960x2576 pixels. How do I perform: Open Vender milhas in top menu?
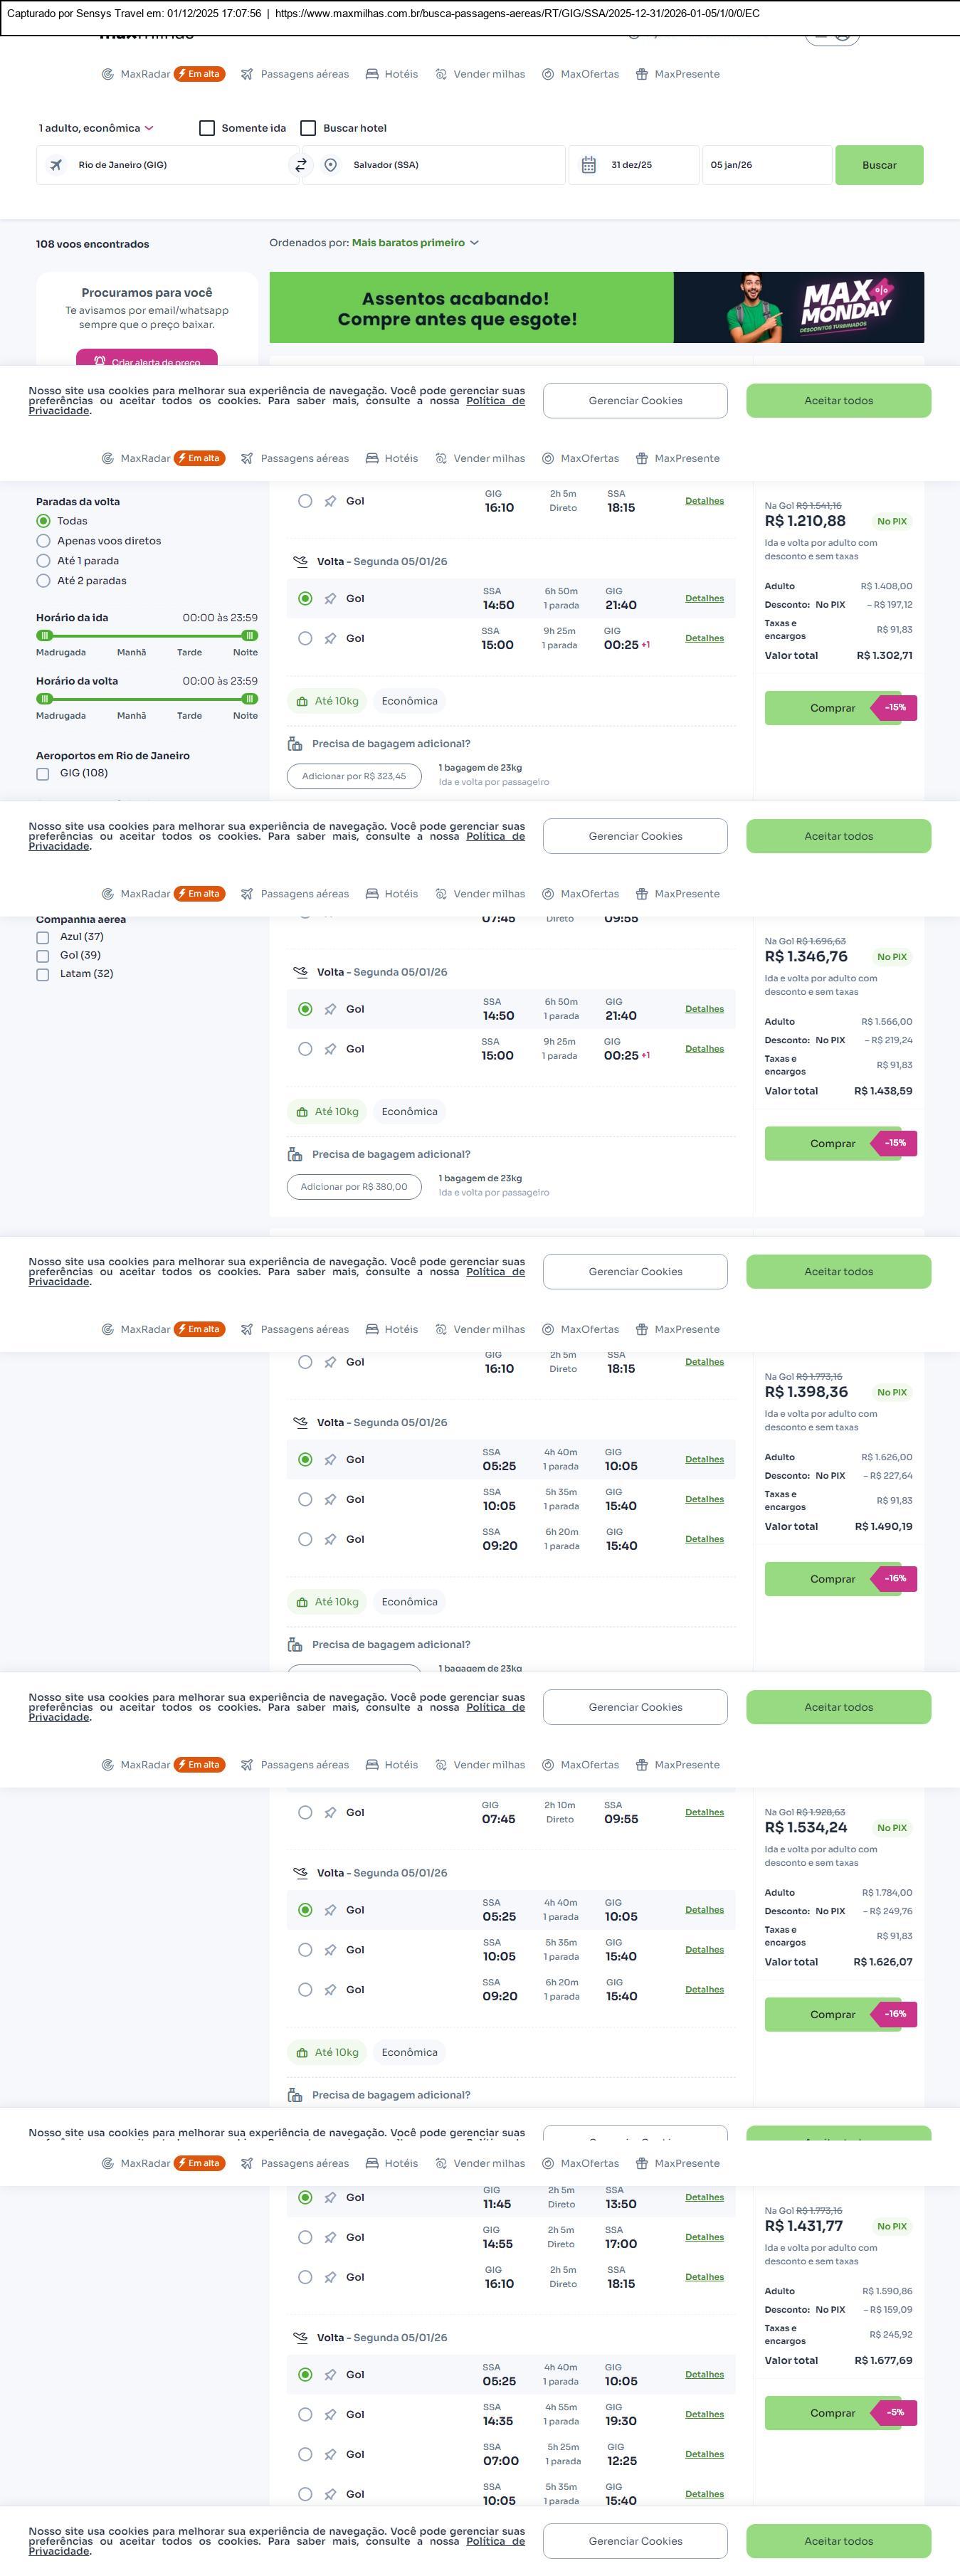tap(488, 74)
